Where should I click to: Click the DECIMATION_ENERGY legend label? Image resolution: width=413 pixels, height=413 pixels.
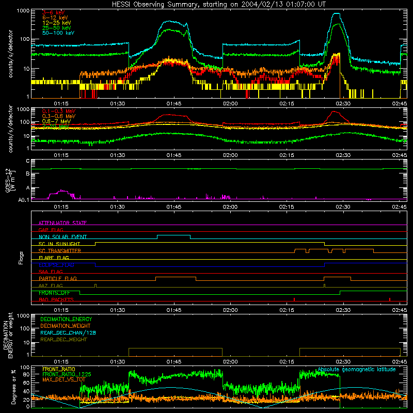point(66,319)
